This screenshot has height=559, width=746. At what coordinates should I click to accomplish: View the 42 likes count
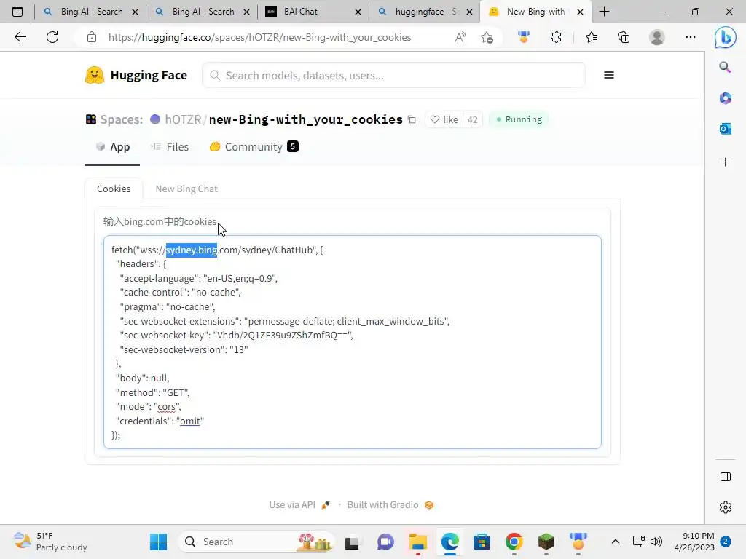click(472, 119)
